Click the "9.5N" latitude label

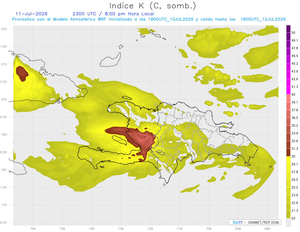pyautogui.click(x=3, y=117)
